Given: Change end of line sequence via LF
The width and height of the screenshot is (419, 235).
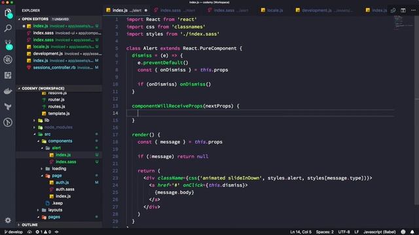Looking at the screenshot, I should pyautogui.click(x=356, y=232).
